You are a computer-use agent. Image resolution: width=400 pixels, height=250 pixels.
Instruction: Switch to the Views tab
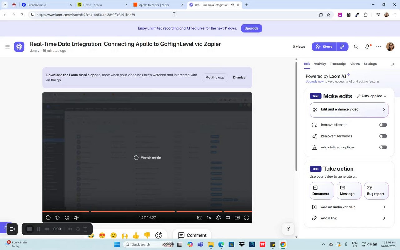click(355, 64)
